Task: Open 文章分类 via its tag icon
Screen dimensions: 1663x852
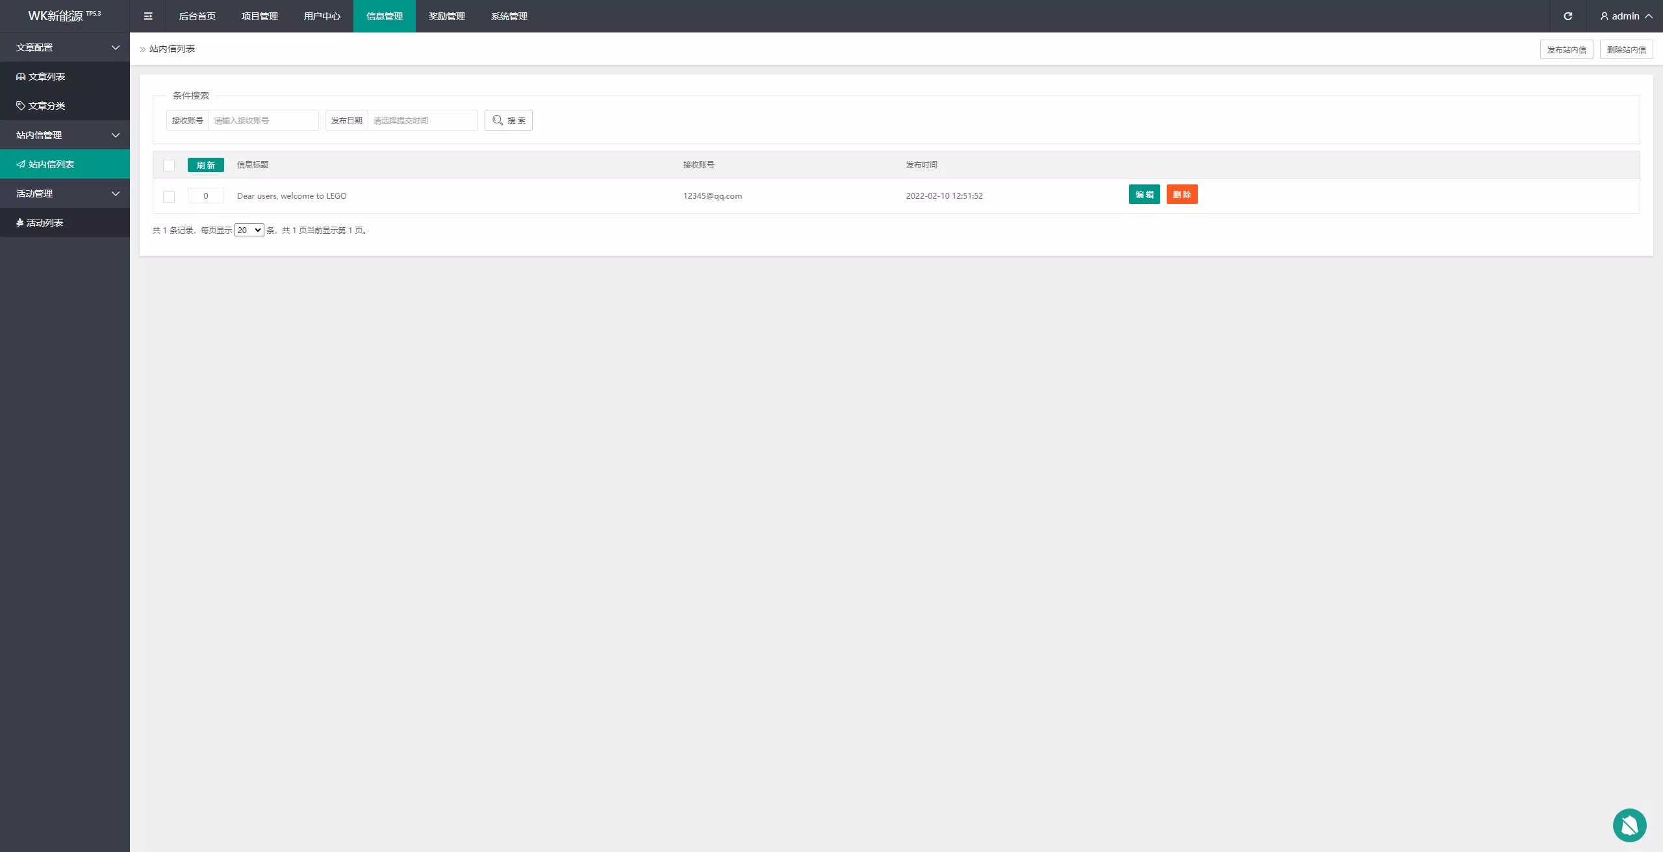Action: click(x=21, y=106)
